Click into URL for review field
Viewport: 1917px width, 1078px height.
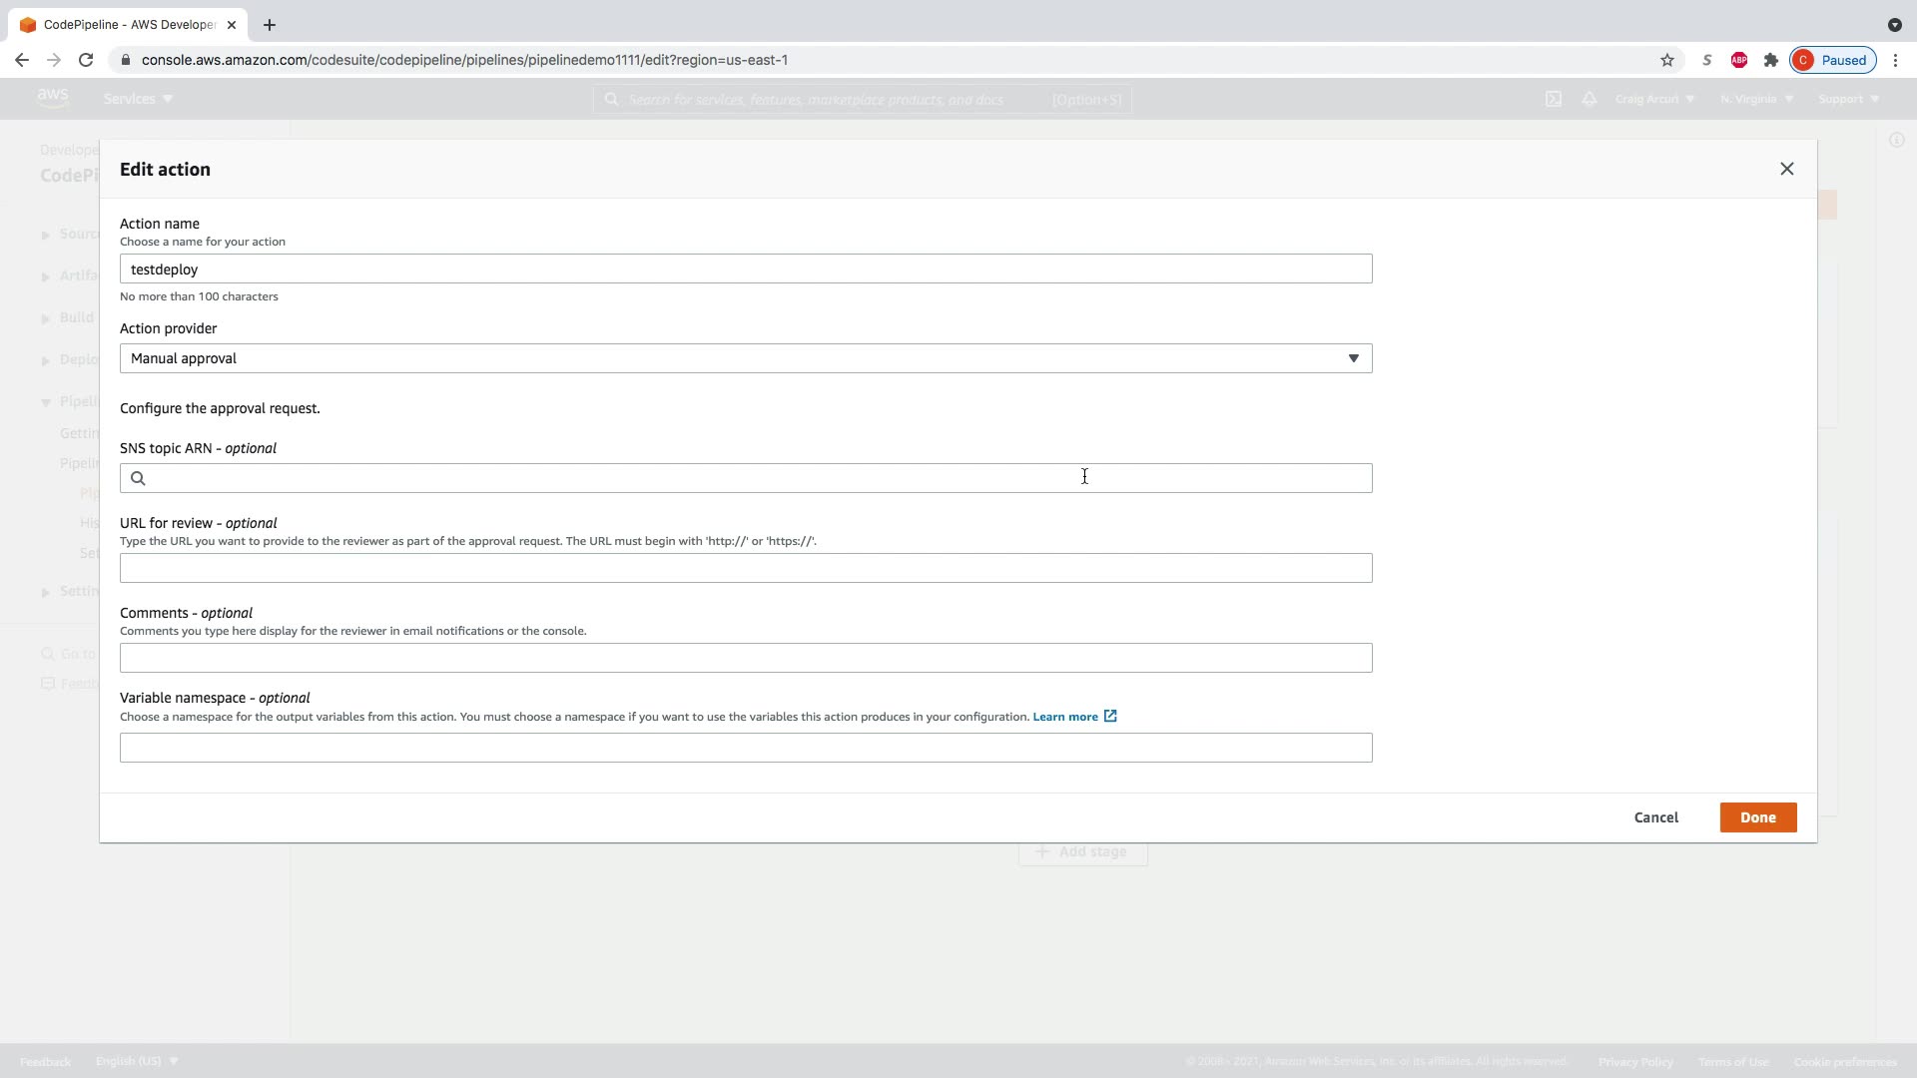745,568
